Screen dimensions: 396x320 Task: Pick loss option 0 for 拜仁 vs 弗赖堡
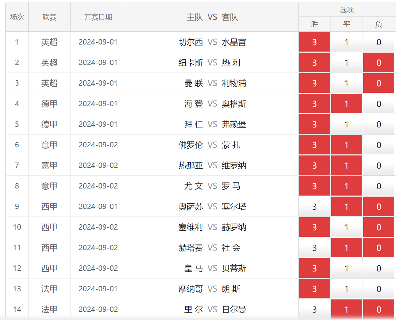click(378, 124)
